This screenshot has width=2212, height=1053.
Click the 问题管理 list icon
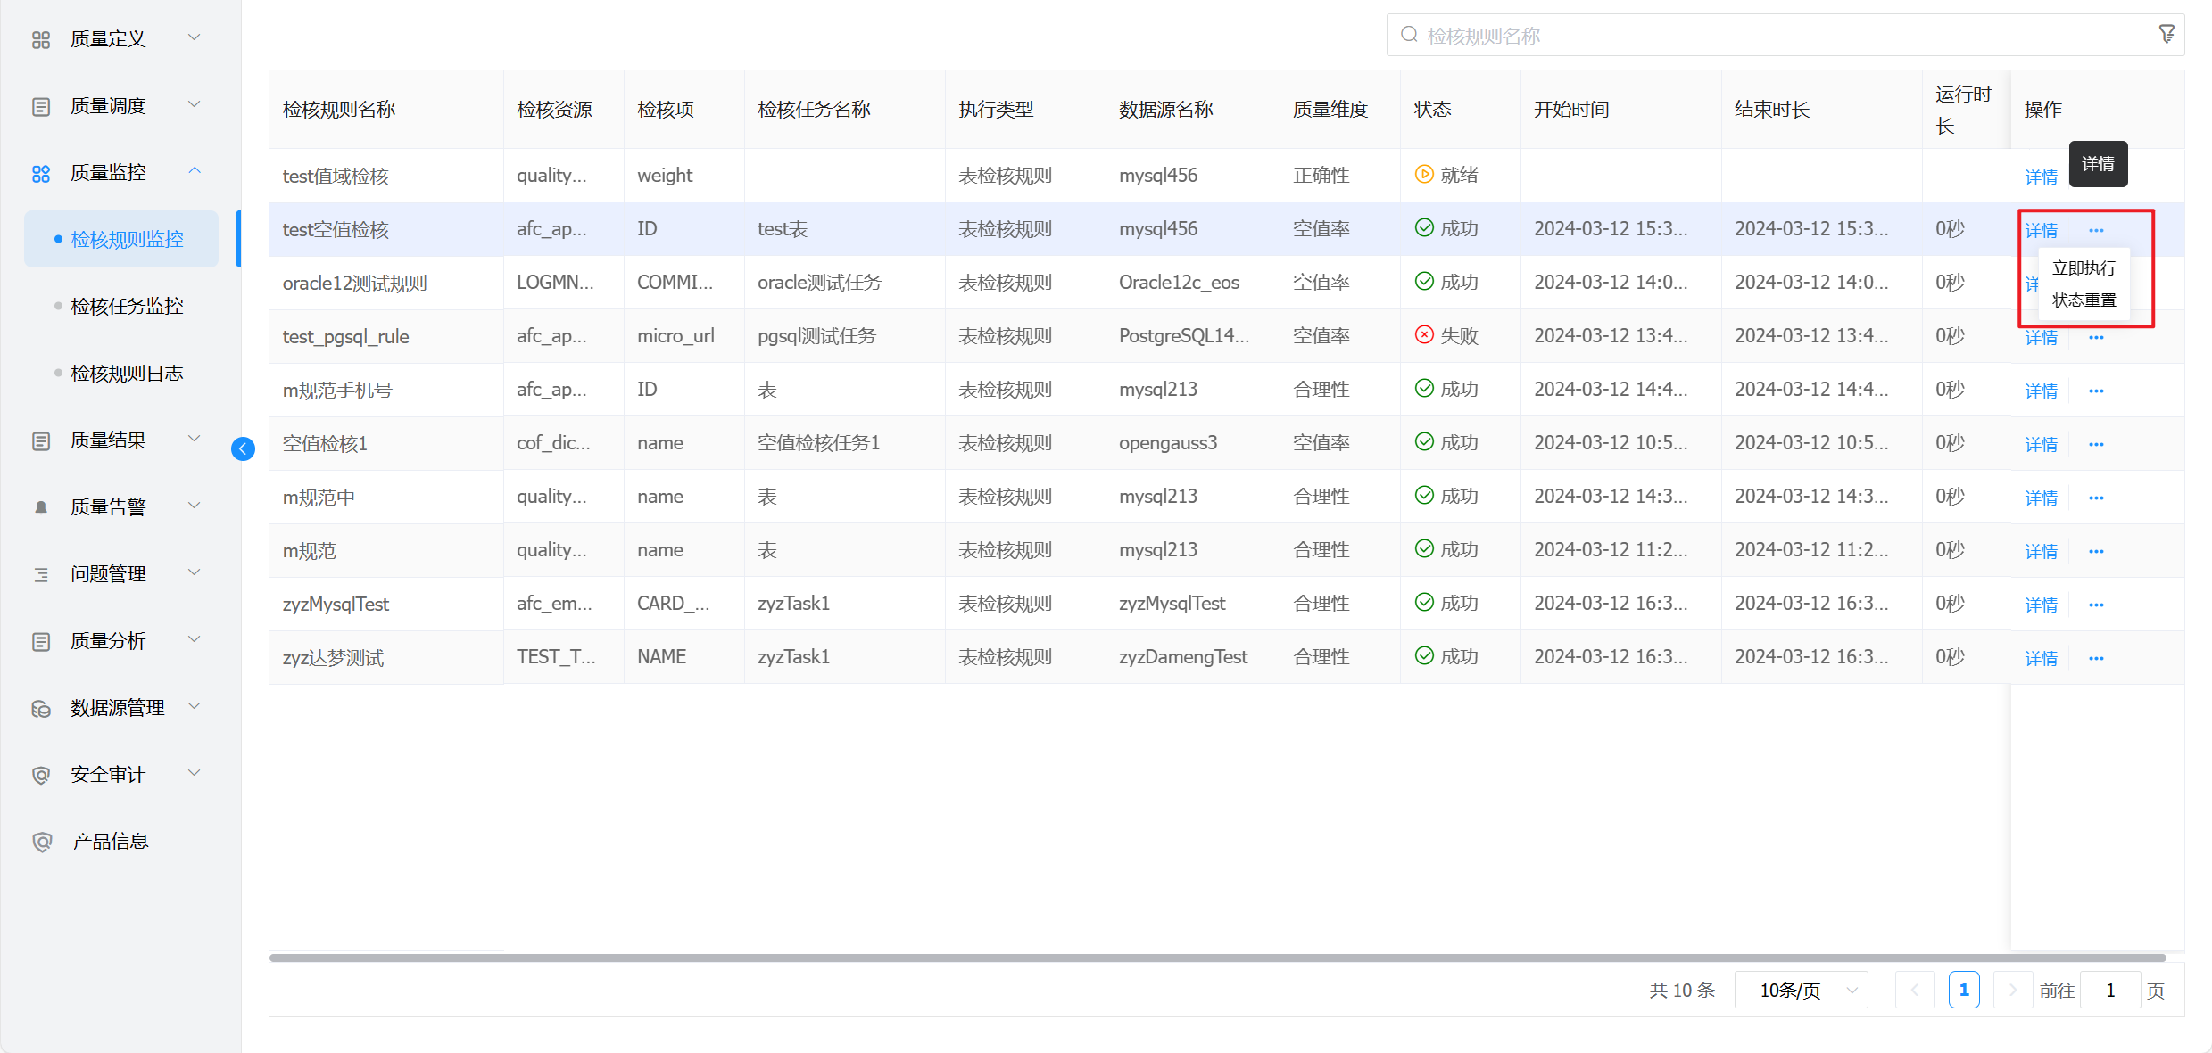point(41,575)
